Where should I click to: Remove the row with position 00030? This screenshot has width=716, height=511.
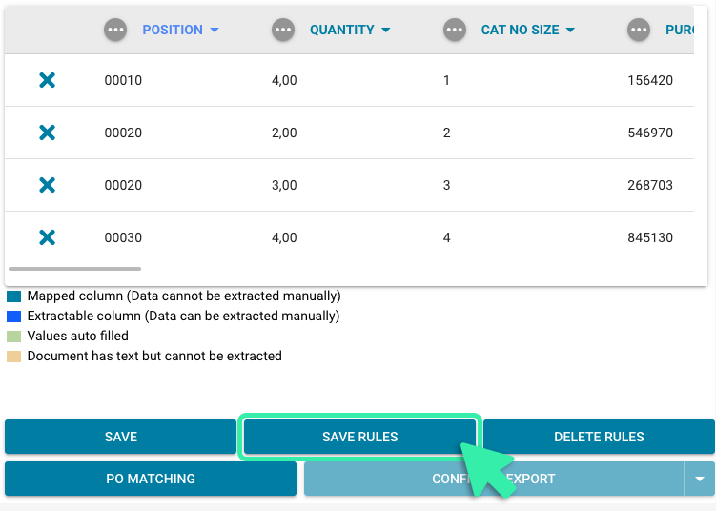[x=47, y=237]
